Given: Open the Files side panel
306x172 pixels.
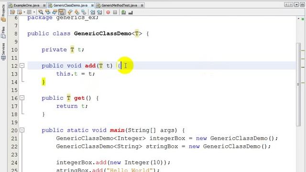Looking at the screenshot, I should [x=3, y=32].
